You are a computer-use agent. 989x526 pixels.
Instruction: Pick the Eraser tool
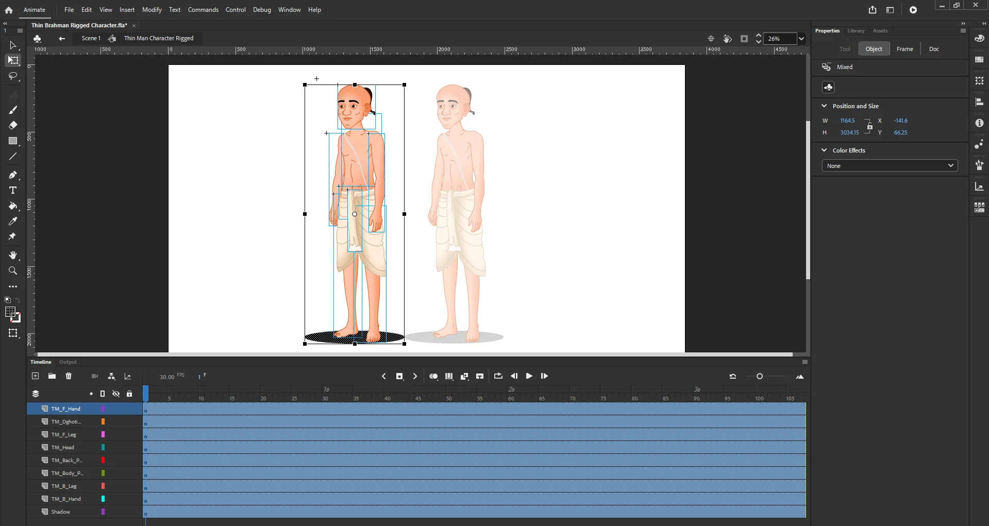[13, 125]
